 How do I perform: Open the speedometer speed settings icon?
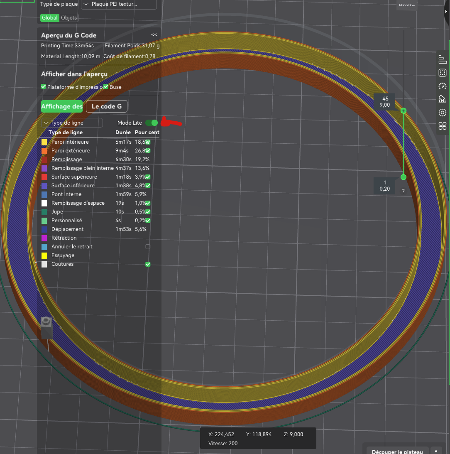tap(442, 86)
